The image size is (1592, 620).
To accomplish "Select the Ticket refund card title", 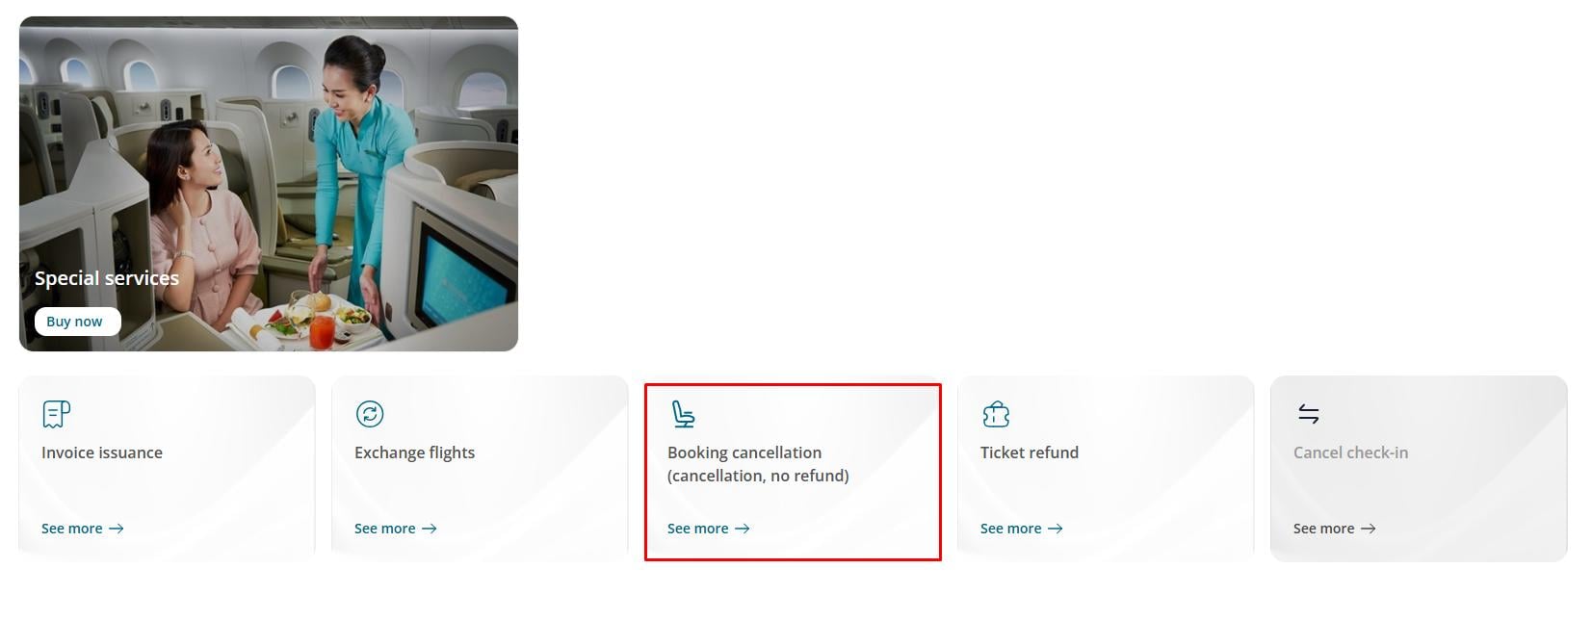I will coord(1030,452).
